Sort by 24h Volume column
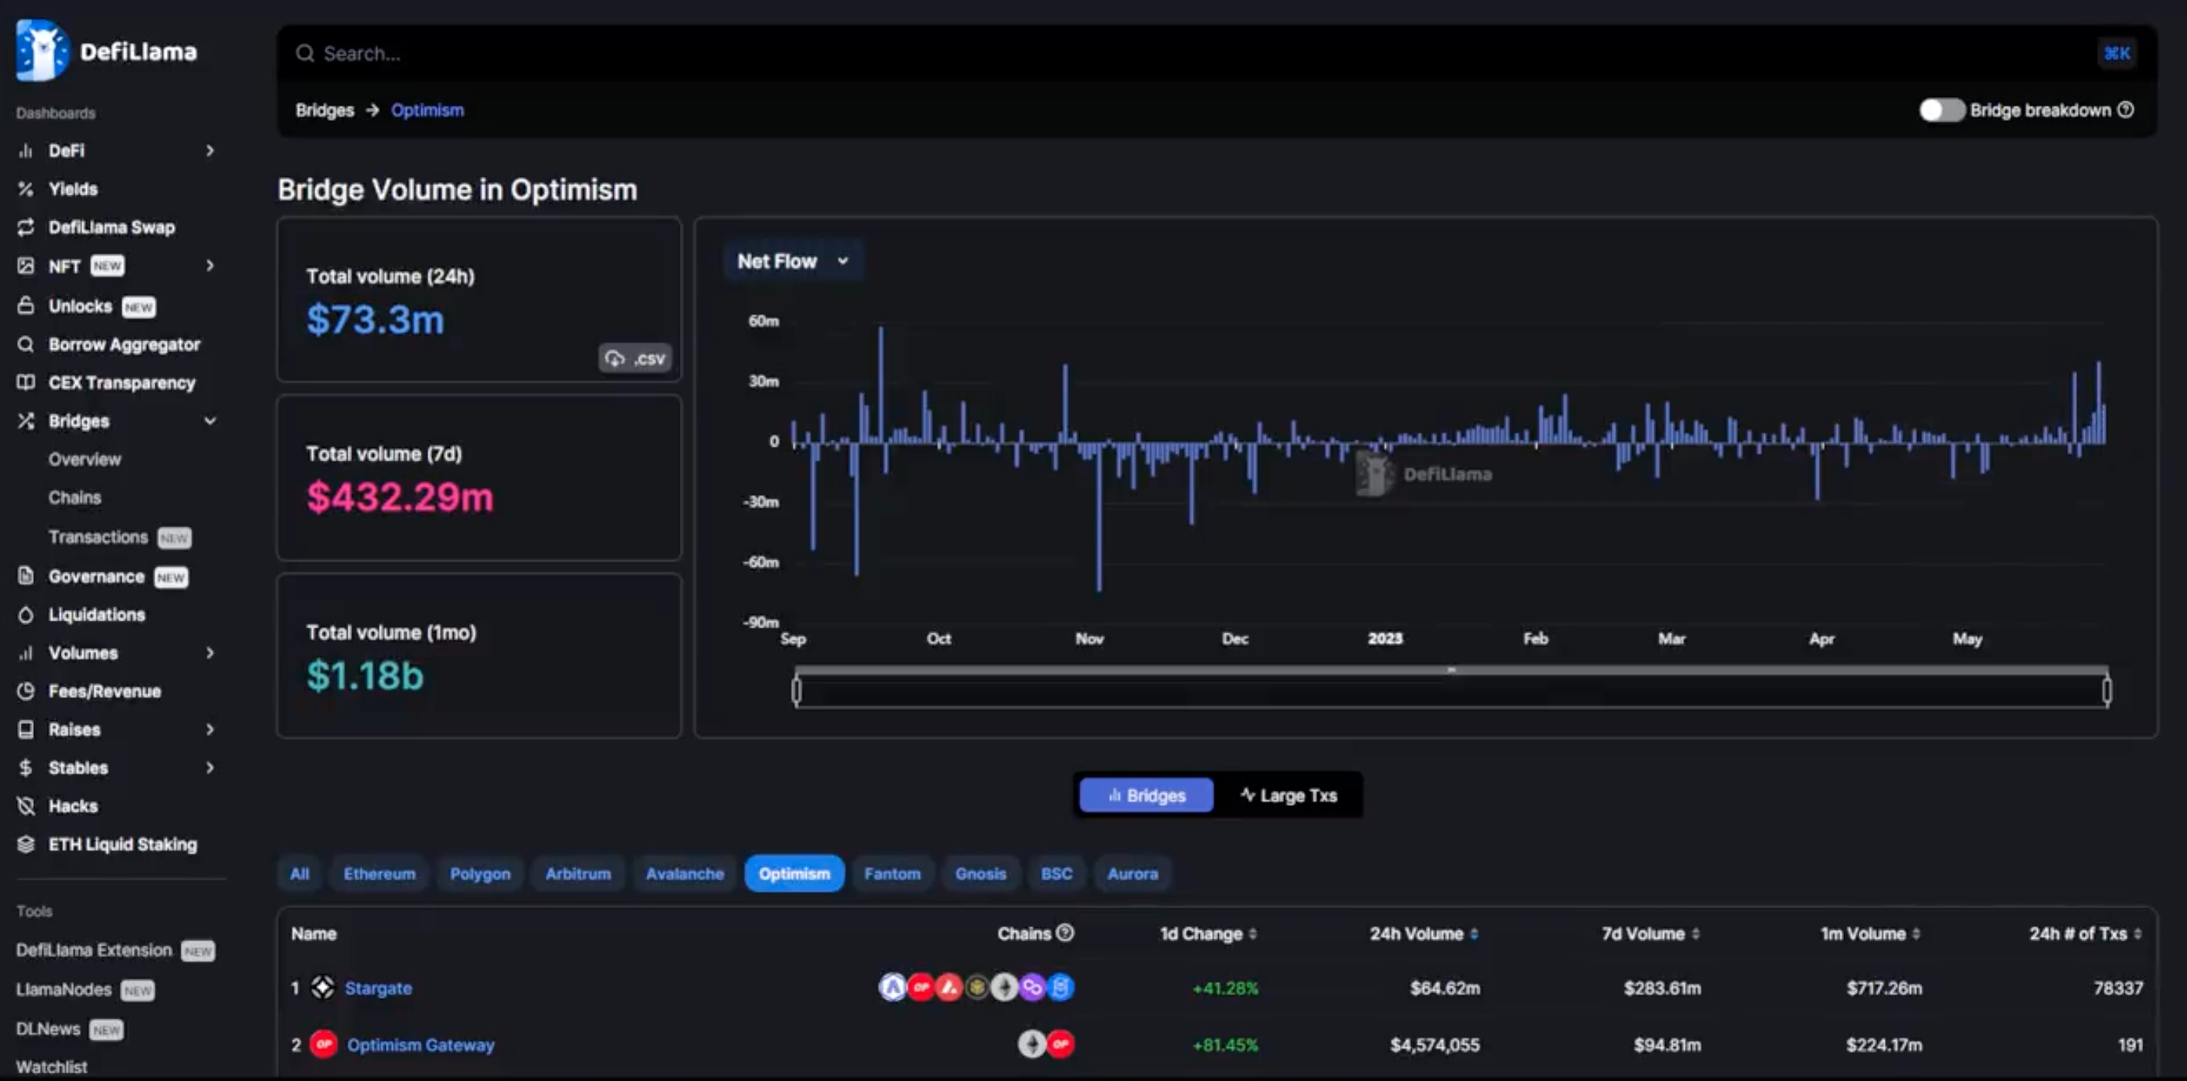 click(1423, 933)
